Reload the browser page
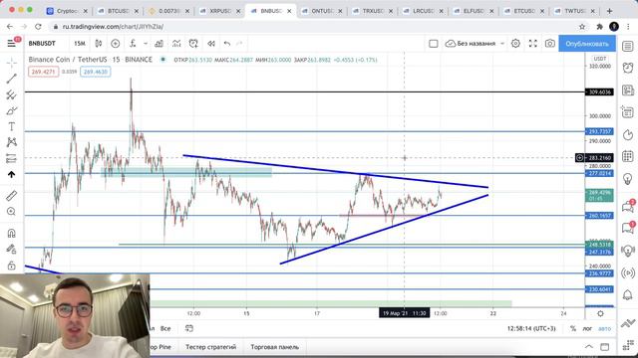 pos(38,27)
